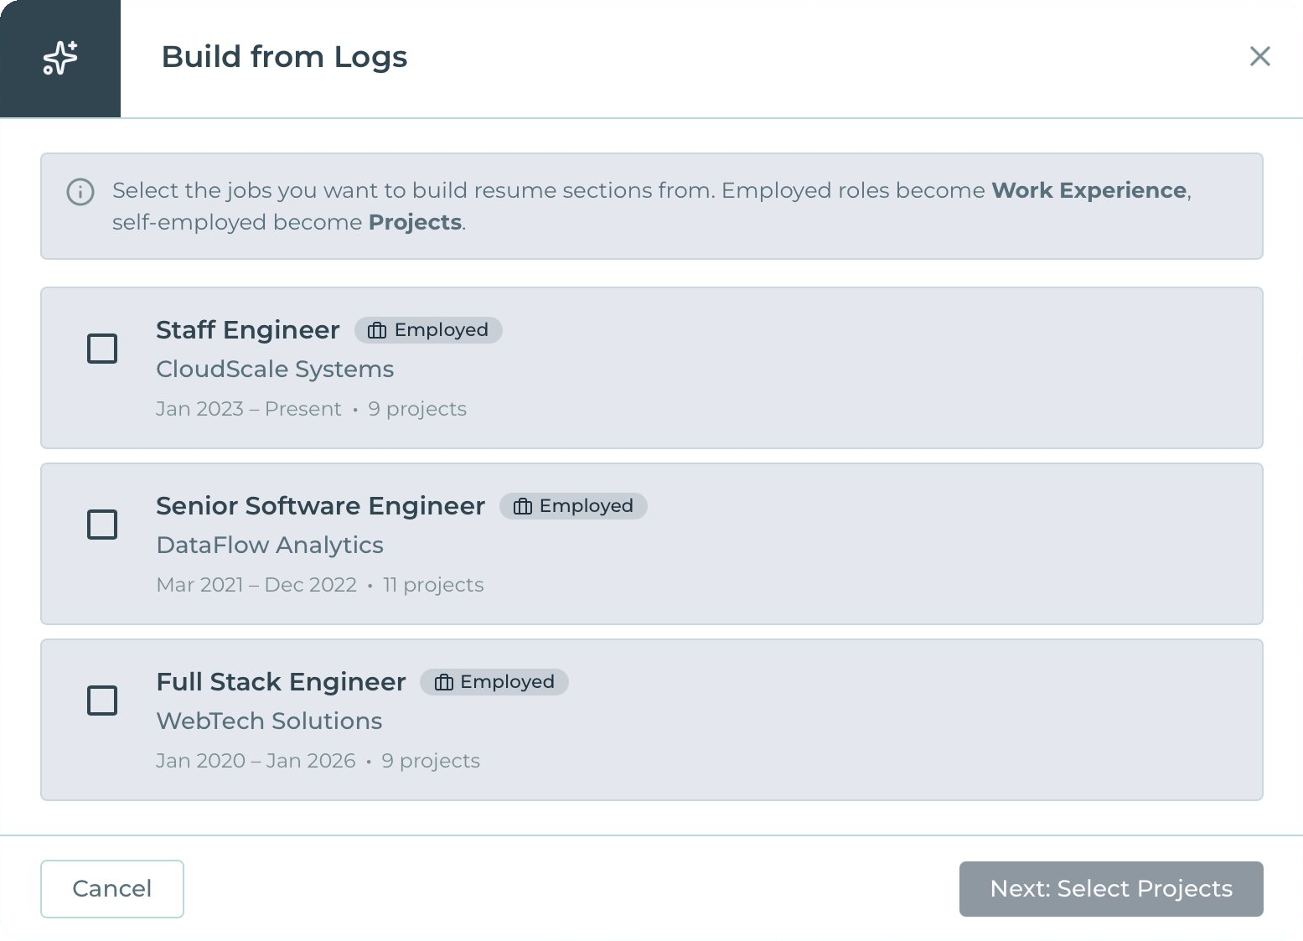Check the Senior Software Engineer checkbox
1303x941 pixels.
pos(101,525)
